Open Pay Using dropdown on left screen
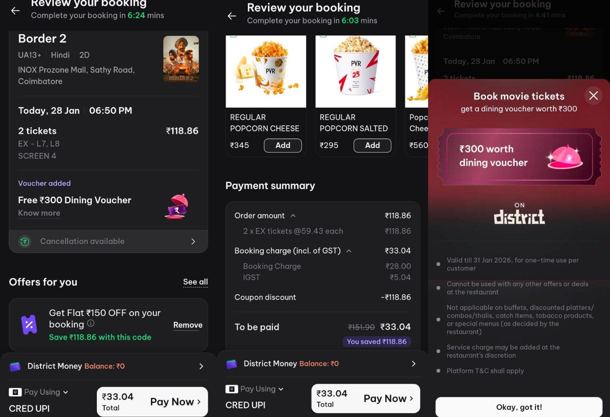This screenshot has height=417, width=610. coord(39,392)
